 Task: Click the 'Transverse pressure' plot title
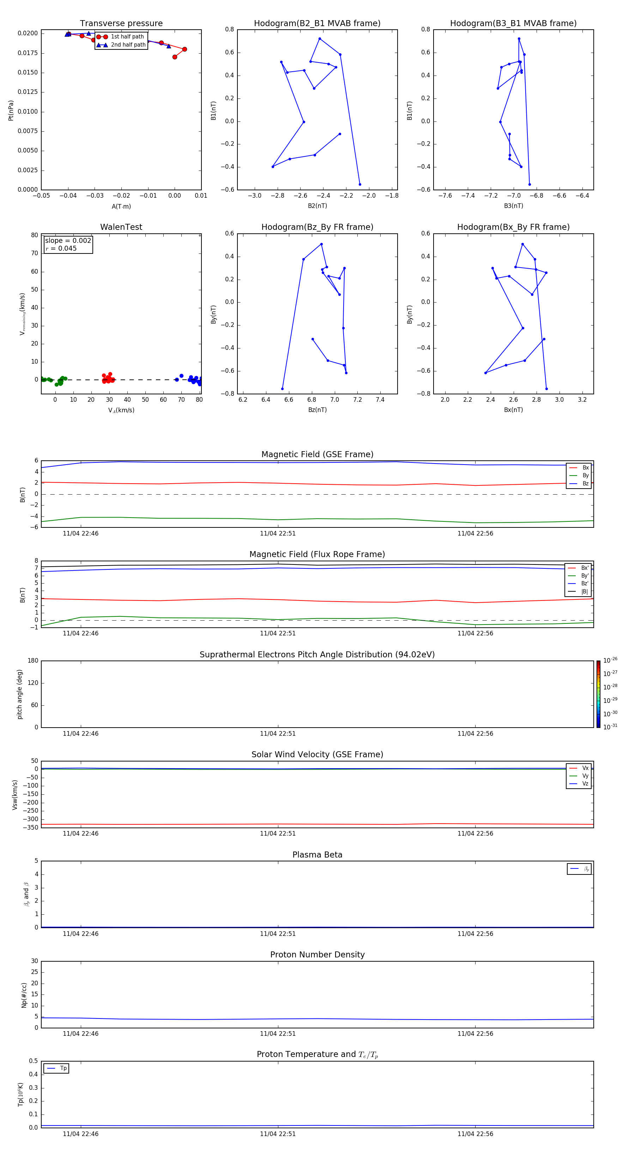point(121,24)
